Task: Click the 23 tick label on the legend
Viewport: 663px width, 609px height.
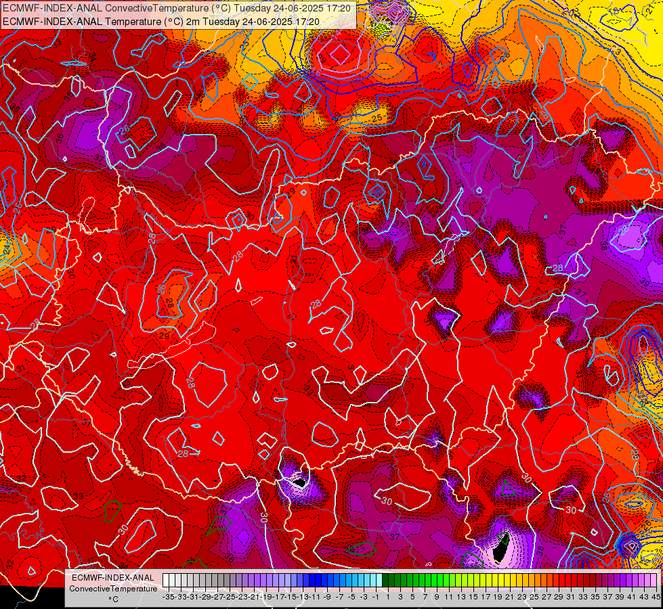Action: tap(521, 597)
